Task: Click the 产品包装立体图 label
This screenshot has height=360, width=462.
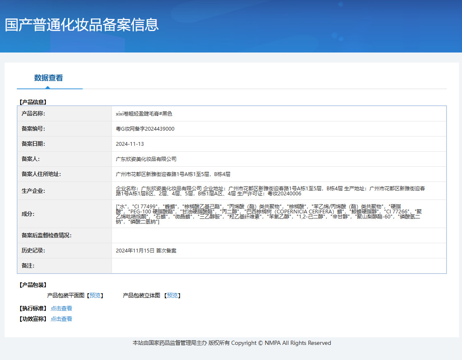Action: [141, 295]
